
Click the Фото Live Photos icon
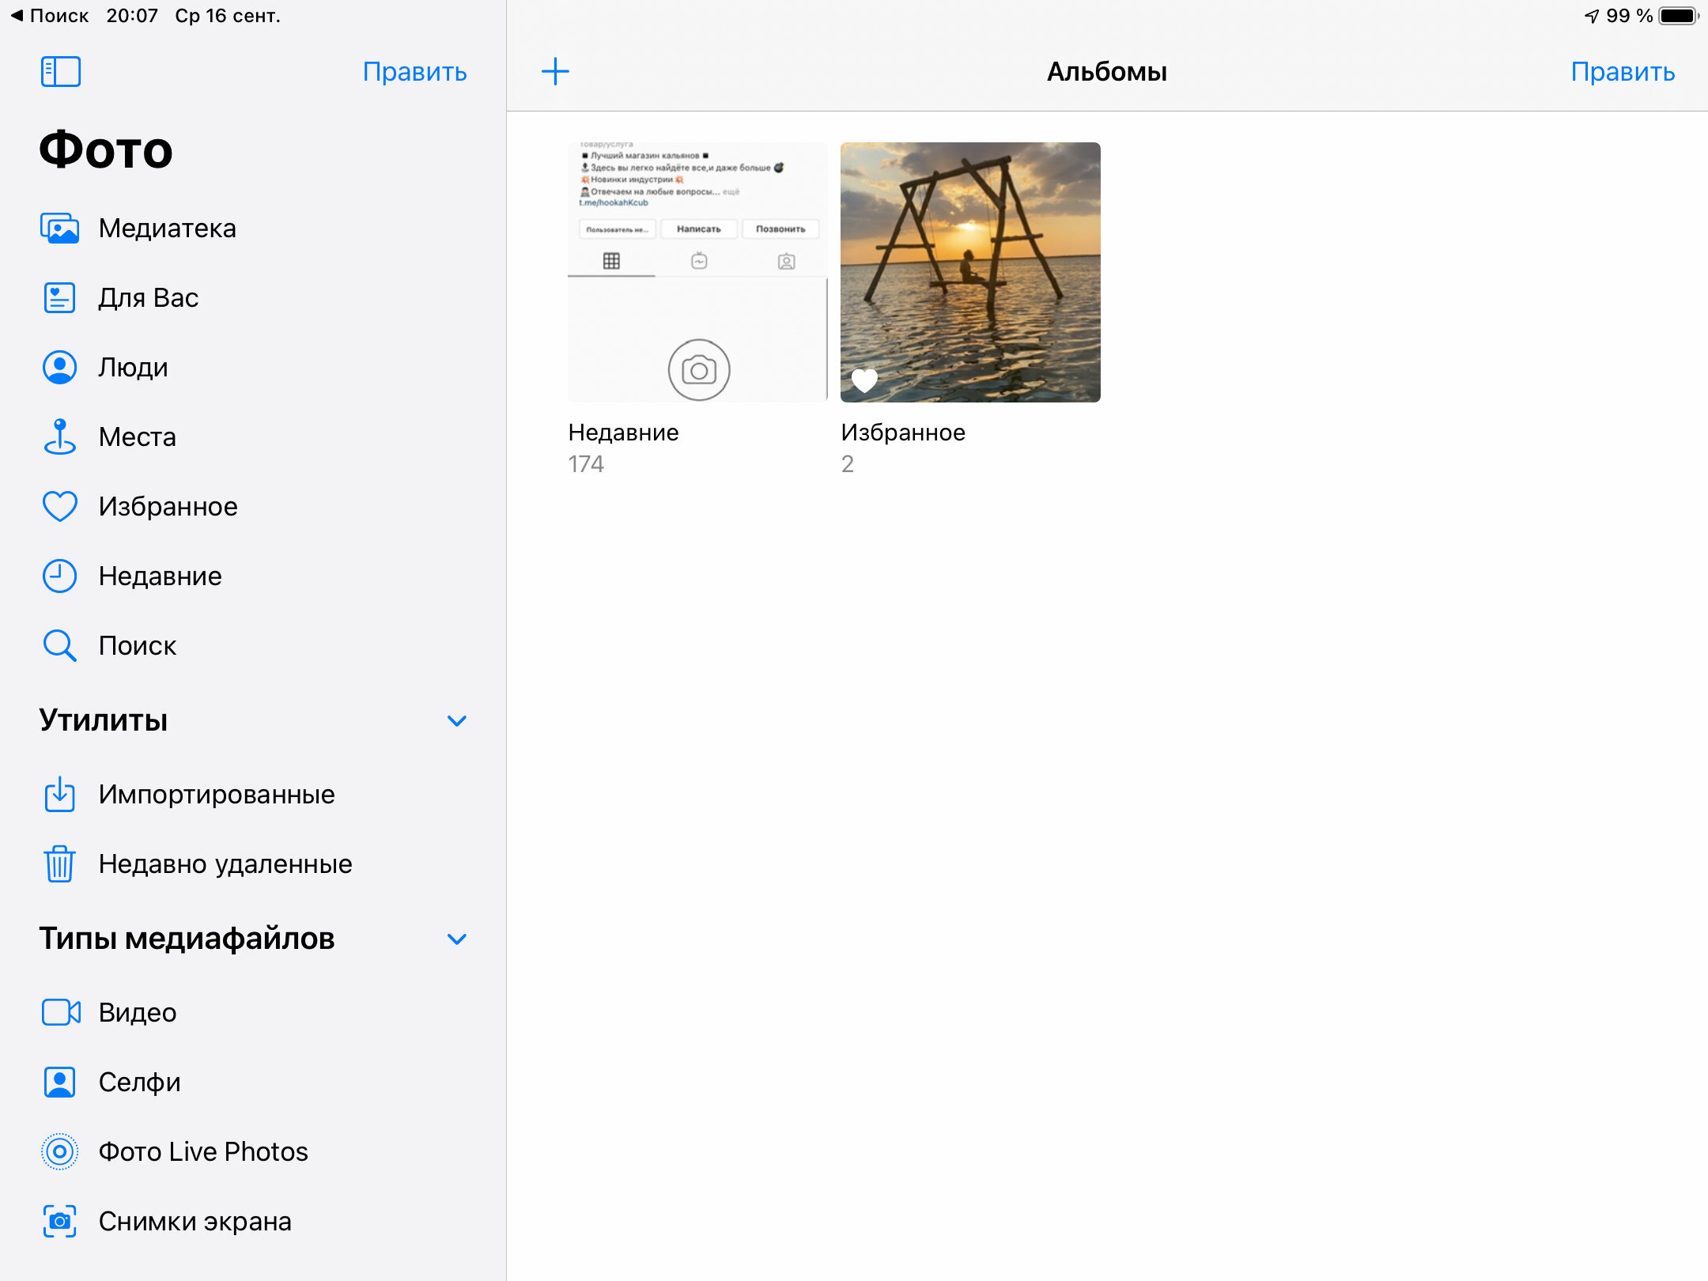point(59,1152)
